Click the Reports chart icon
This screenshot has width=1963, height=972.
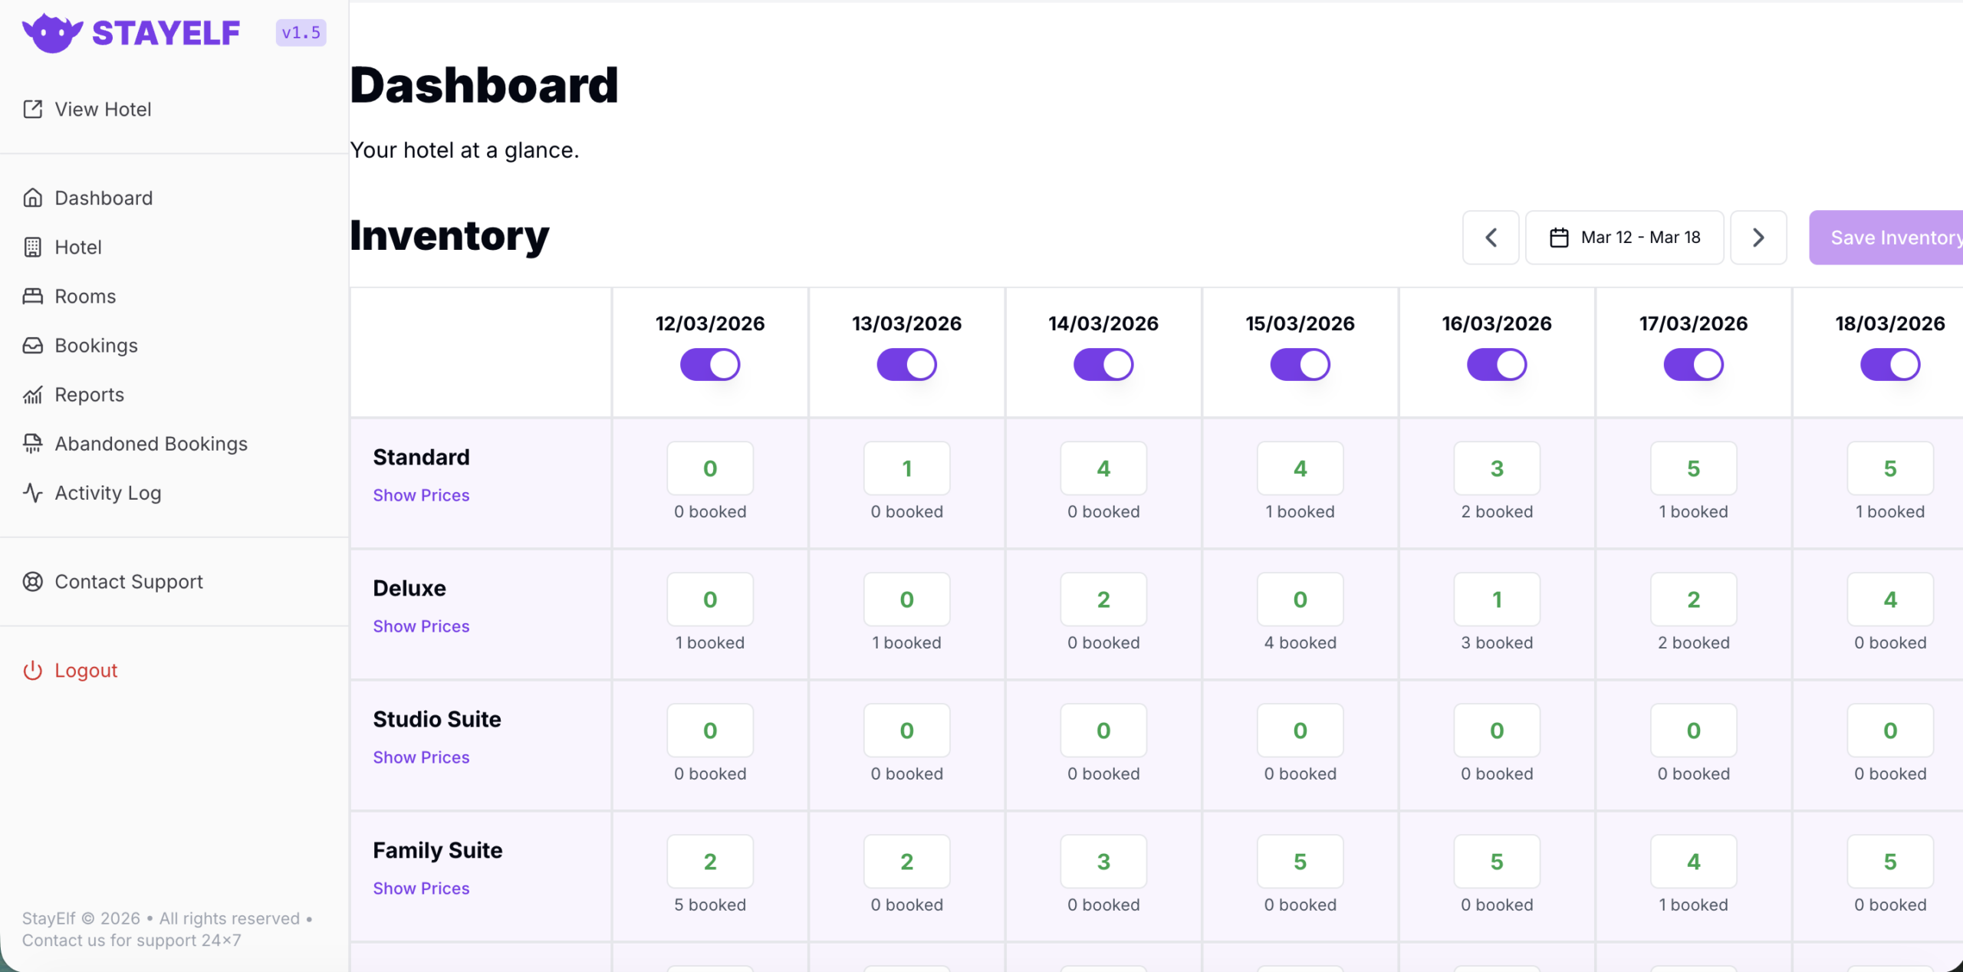(33, 395)
